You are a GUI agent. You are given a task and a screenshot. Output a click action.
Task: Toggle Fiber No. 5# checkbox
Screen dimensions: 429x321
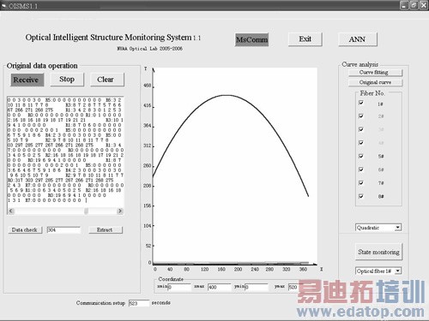point(361,156)
